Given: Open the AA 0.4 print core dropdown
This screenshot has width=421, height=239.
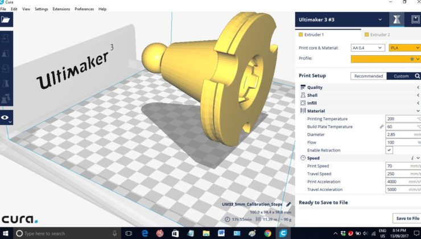Looking at the screenshot, I should pos(368,48).
